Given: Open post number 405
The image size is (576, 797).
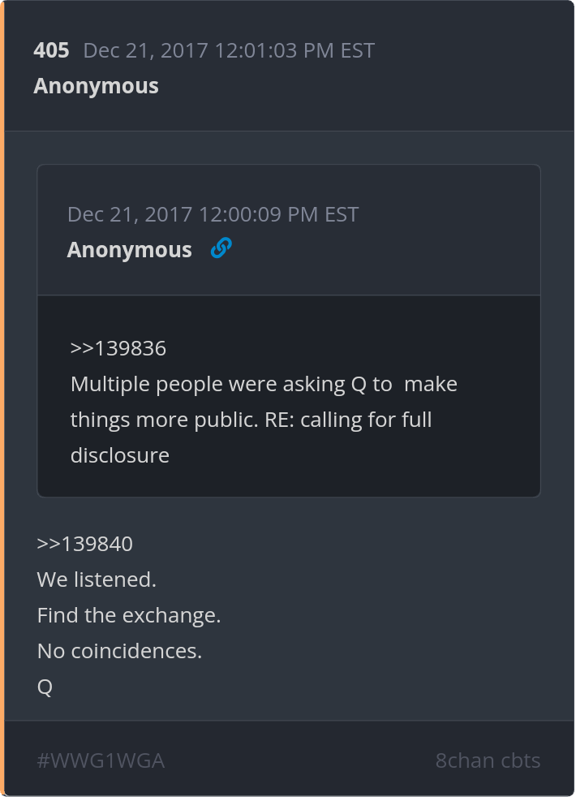Looking at the screenshot, I should pyautogui.click(x=51, y=50).
